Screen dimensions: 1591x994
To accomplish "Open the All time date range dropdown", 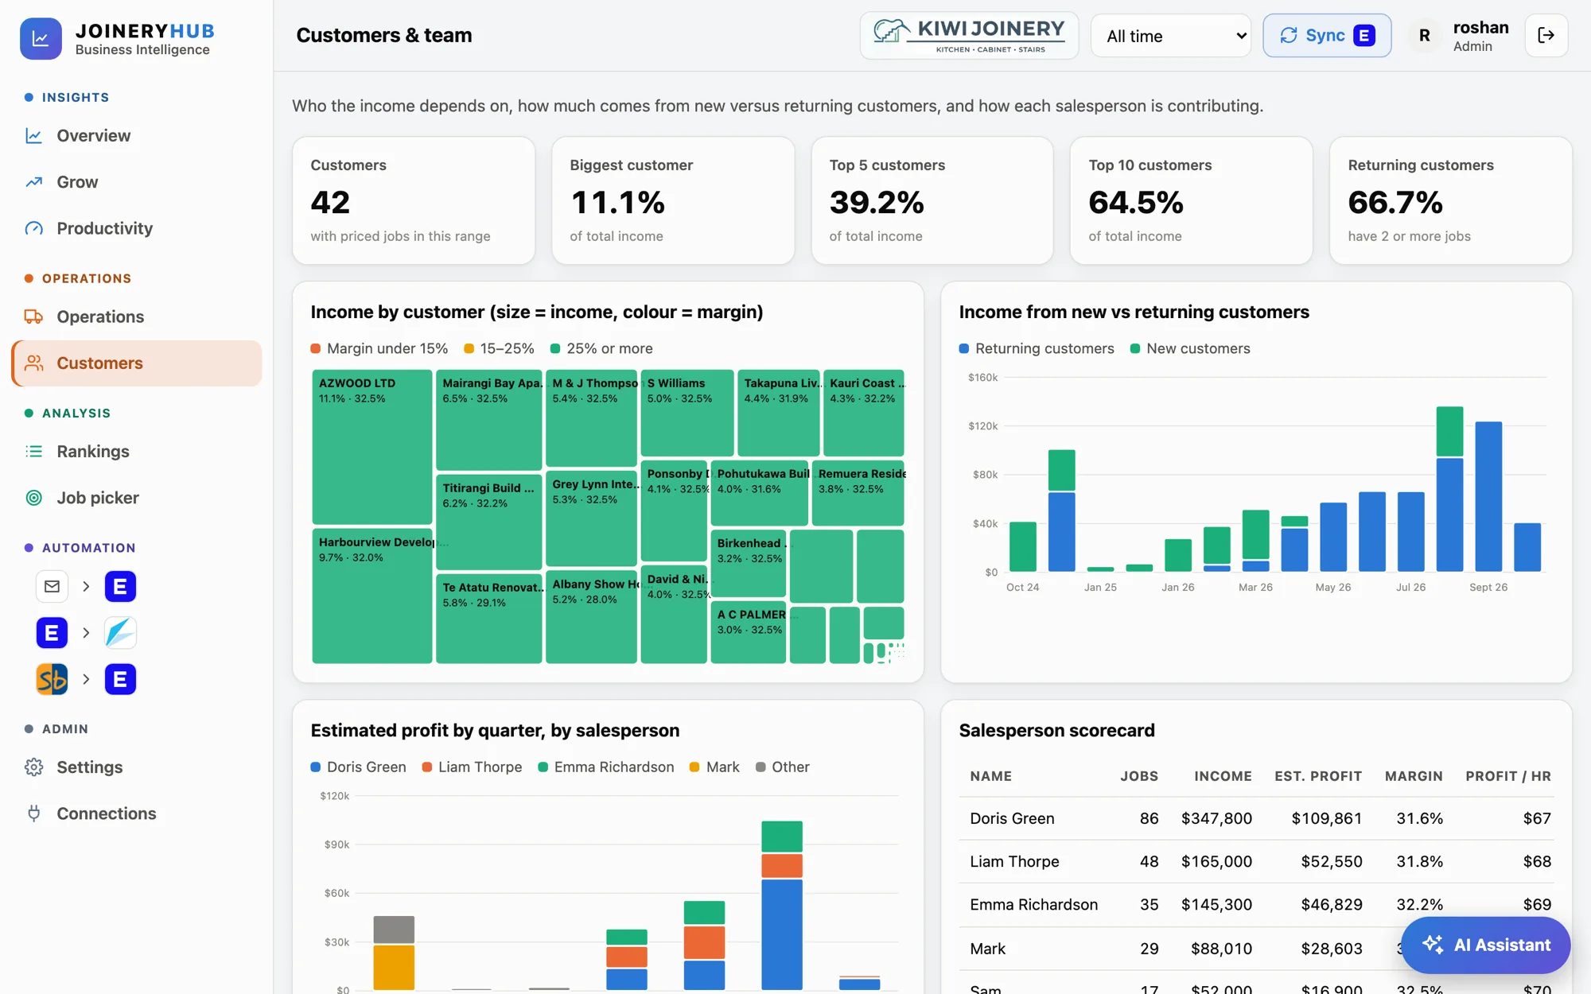I will coord(1171,36).
